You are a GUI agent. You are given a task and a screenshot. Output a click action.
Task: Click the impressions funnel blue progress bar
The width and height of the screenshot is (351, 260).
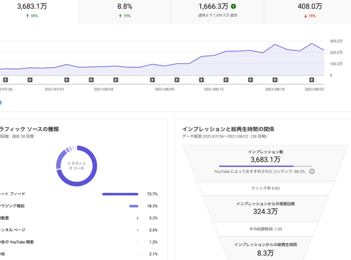tap(266, 166)
